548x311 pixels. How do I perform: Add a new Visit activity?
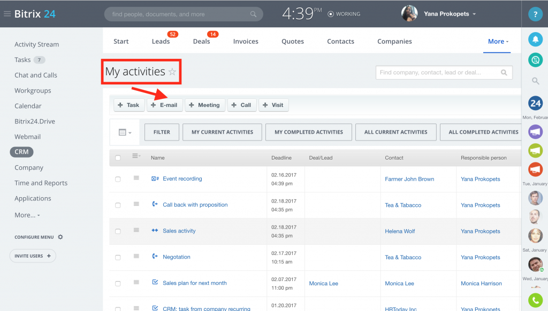point(273,105)
